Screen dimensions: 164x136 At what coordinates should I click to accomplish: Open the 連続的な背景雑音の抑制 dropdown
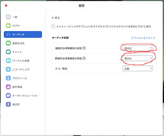point(138,48)
